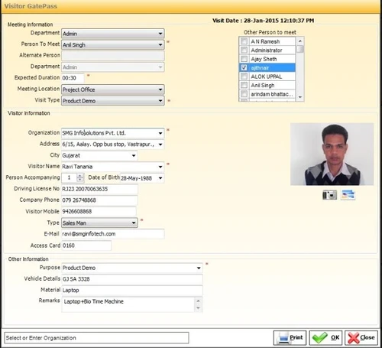Click the scan ID card icon
382x348 pixels.
pyautogui.click(x=348, y=195)
